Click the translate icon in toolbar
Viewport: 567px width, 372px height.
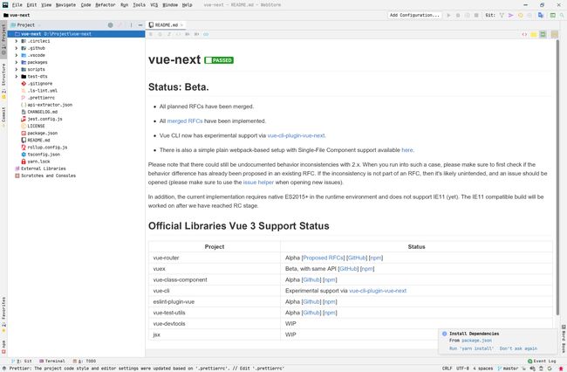[x=541, y=15]
